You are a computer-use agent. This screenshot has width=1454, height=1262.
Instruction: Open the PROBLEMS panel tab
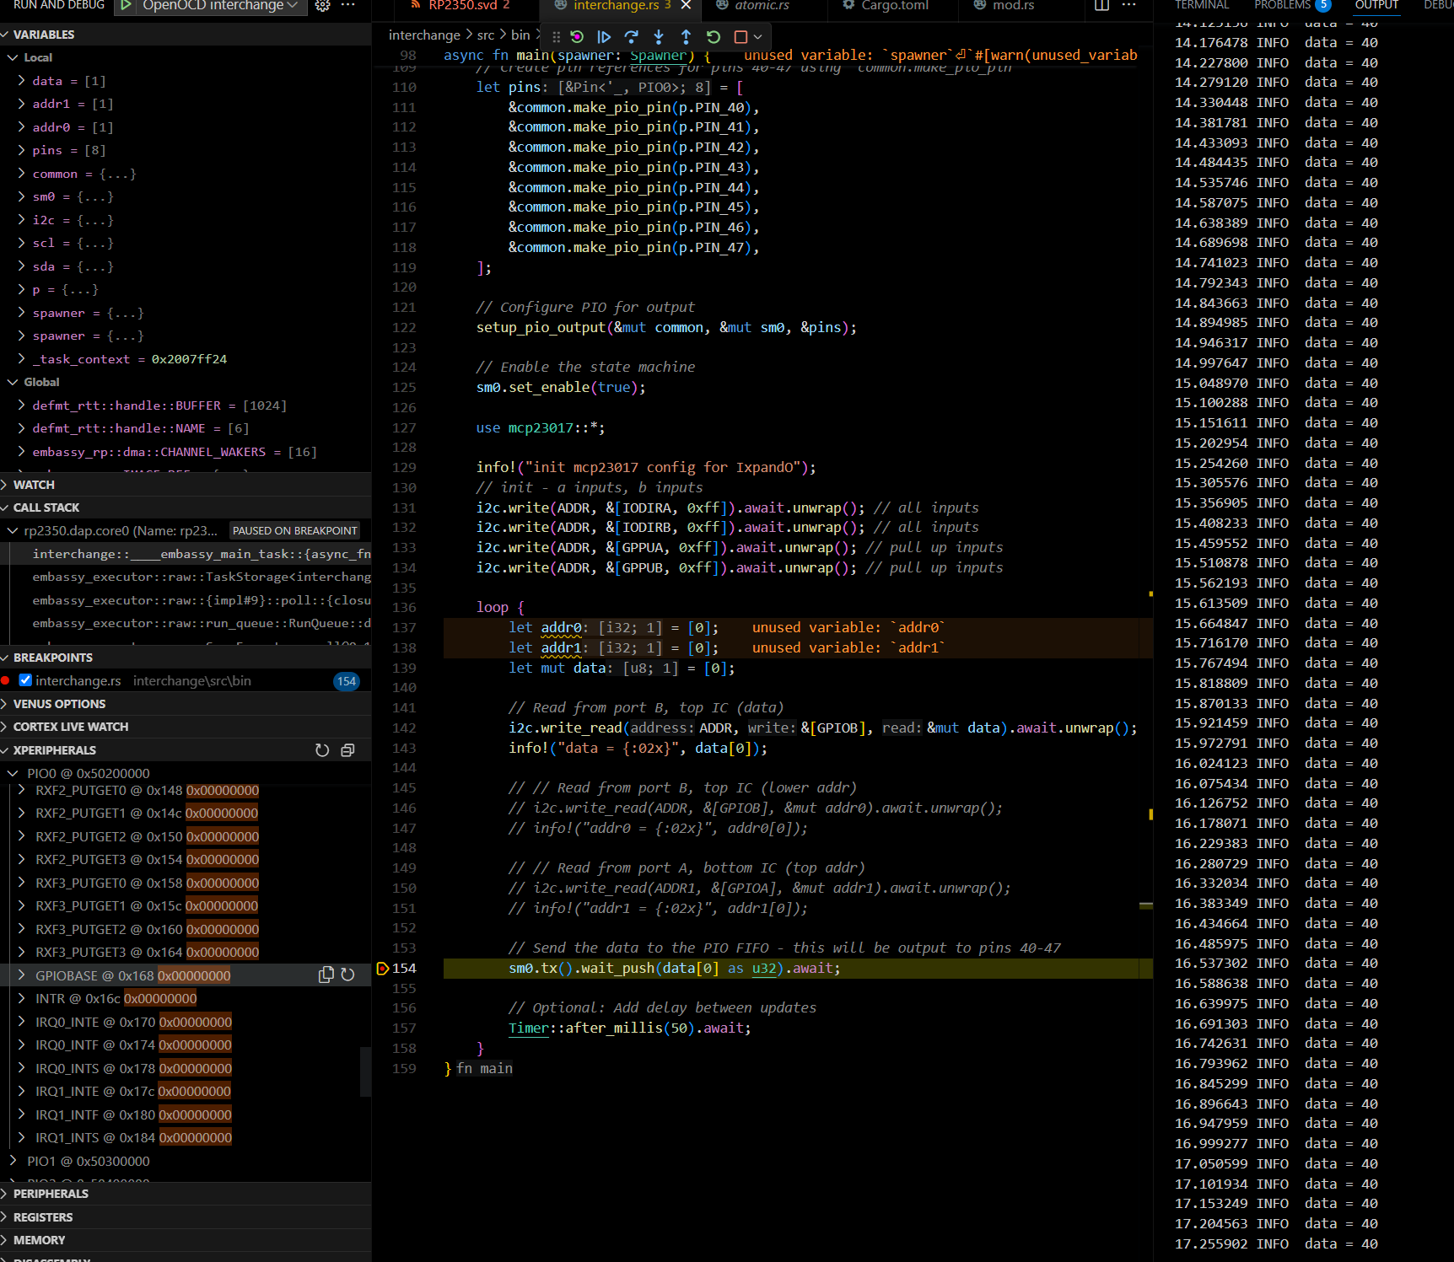[x=1282, y=6]
